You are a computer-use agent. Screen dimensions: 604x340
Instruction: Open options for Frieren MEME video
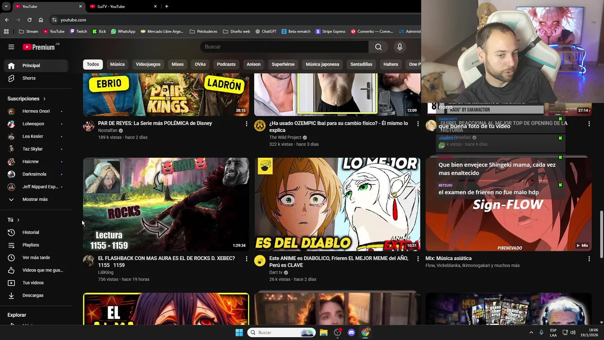pyautogui.click(x=418, y=259)
